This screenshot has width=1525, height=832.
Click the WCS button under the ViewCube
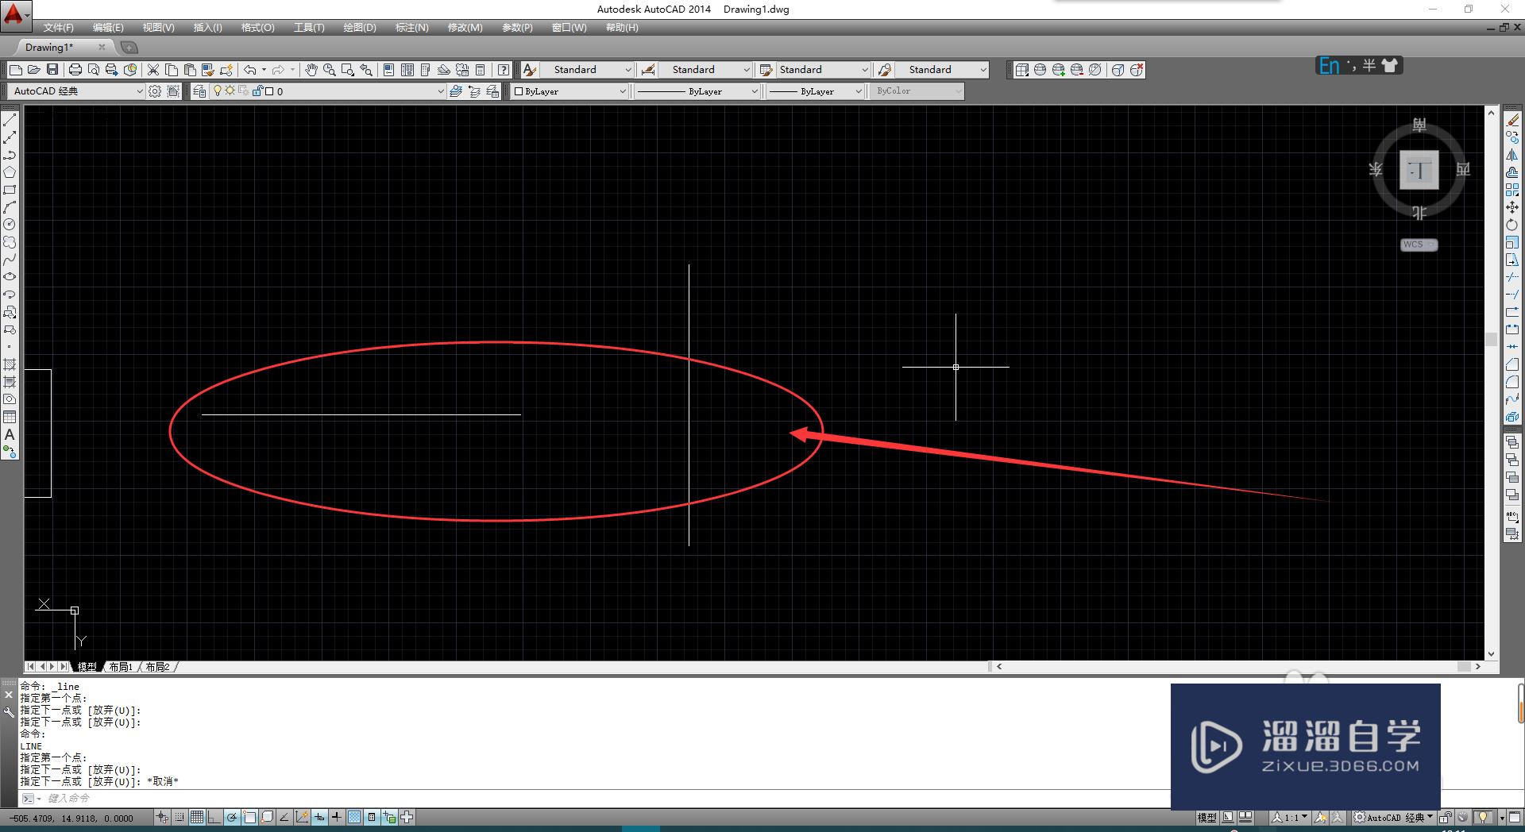coord(1419,245)
